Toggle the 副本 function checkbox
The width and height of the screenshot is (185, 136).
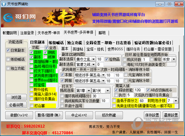pyautogui.click(x=31, y=57)
